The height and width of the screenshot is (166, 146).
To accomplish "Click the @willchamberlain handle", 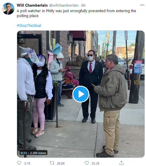I will point(64,5).
